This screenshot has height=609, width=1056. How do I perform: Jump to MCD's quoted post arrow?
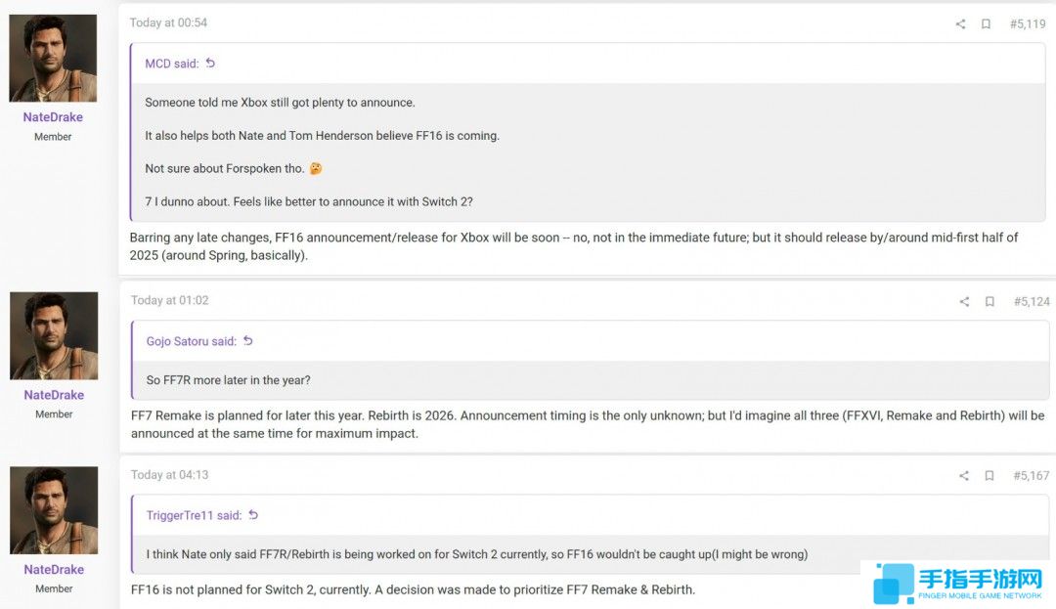210,64
